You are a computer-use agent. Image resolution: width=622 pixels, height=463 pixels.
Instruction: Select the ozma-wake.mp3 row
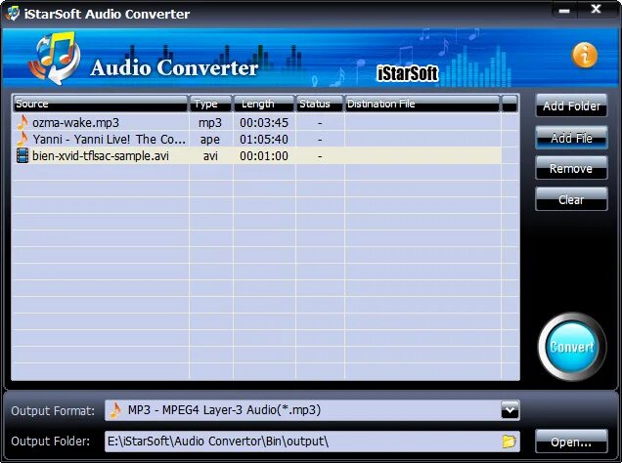[x=257, y=122]
